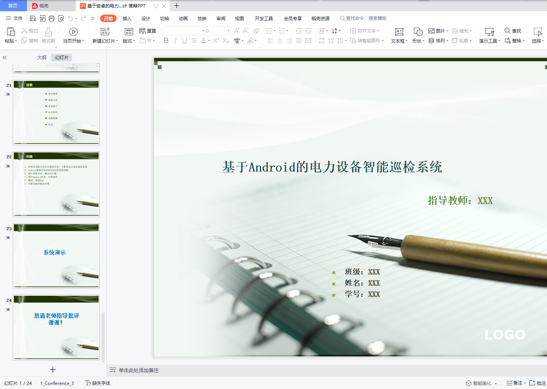547x389 pixels.
Task: Start slideshow from current slide (当页开始)
Action: (x=73, y=36)
